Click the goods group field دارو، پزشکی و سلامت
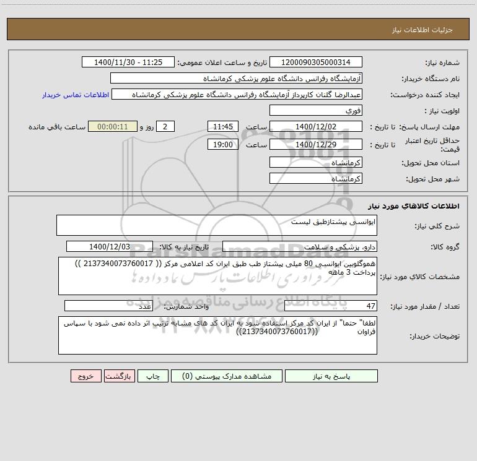The image size is (477, 461). tap(300, 246)
